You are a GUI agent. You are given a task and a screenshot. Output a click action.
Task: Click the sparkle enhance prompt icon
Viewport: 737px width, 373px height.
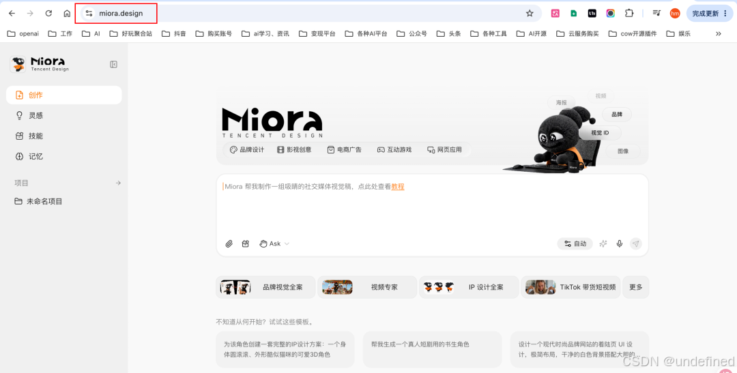603,244
